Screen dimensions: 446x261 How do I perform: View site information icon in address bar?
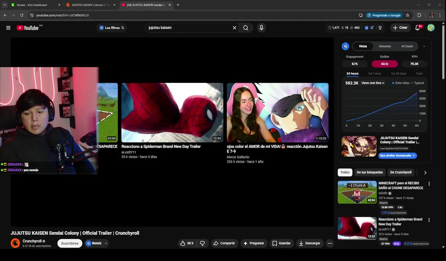click(x=32, y=15)
